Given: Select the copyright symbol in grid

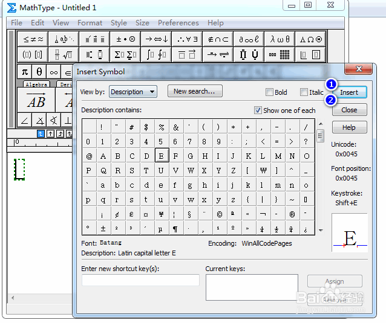Looking at the screenshot, I should click(220, 214).
